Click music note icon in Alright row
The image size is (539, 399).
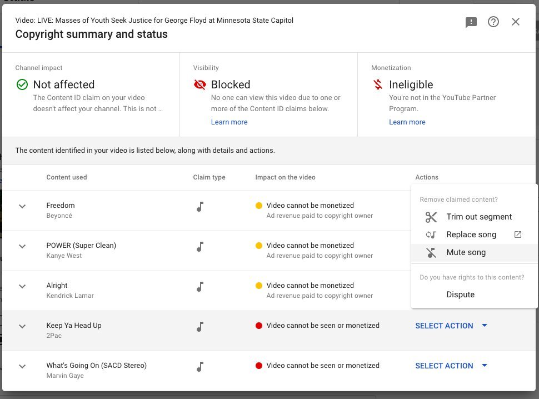tap(200, 287)
